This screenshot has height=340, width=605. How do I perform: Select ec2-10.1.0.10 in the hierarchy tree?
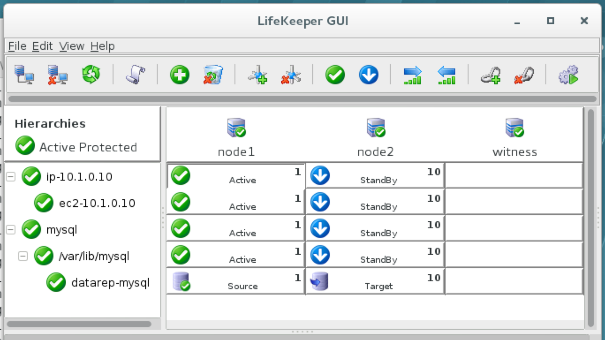(x=97, y=203)
